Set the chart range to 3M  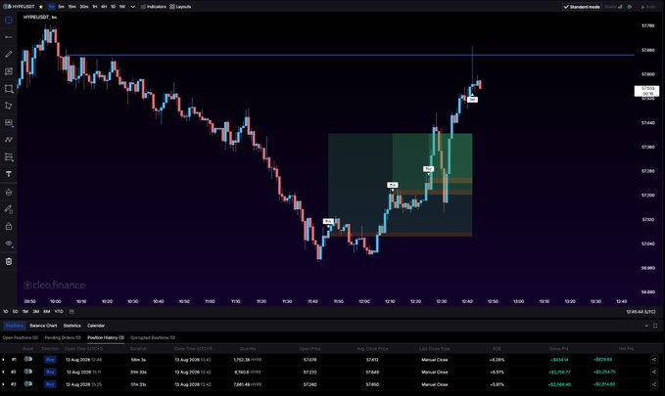[x=35, y=311]
